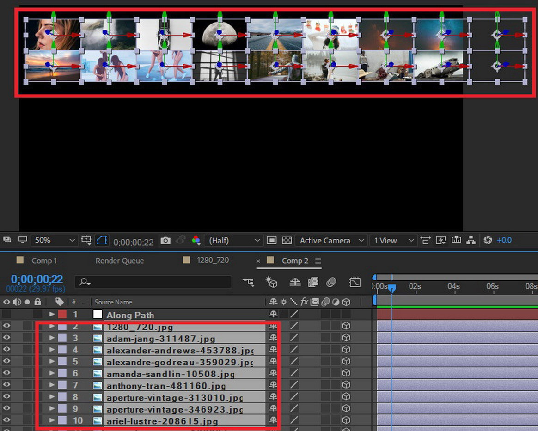Click lavender label swatch of layer 3
538x431 pixels.
tap(62, 338)
